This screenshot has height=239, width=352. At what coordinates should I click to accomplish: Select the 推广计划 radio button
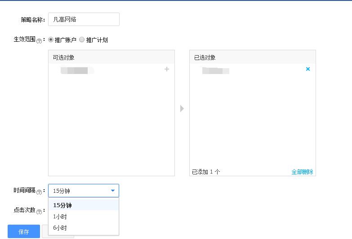coord(82,39)
